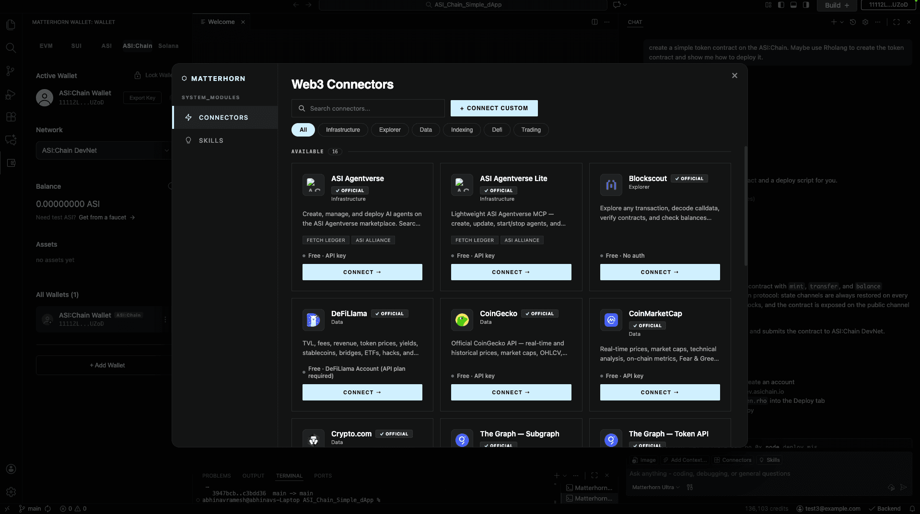This screenshot has height=514, width=920.
Task: Click the CoinGecko connector logo
Action: (x=462, y=320)
